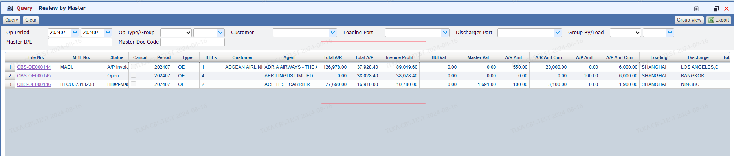This screenshot has height=156, width=734.
Task: Select row number 3
Action: pyautogui.click(x=10, y=84)
